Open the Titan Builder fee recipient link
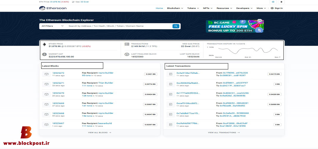The image size is (318, 149). coord(106,83)
